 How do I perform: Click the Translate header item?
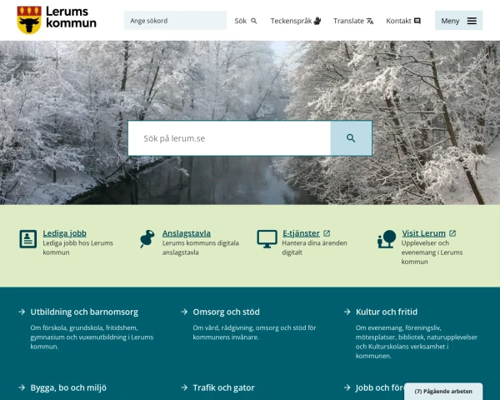353,21
